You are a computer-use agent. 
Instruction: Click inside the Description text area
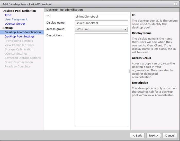pos(101,80)
